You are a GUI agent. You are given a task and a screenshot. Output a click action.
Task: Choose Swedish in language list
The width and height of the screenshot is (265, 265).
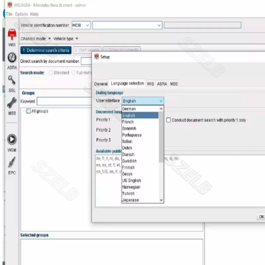click(140, 161)
